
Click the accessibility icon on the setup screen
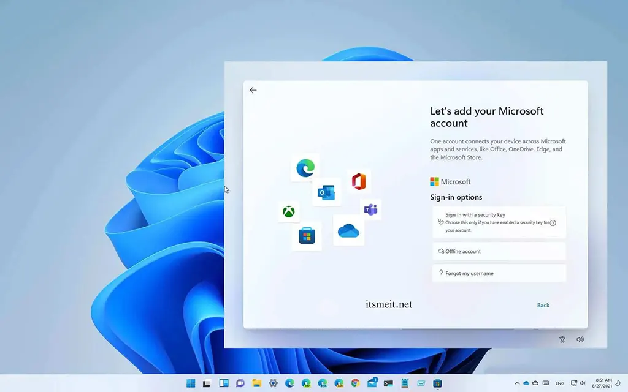(562, 339)
